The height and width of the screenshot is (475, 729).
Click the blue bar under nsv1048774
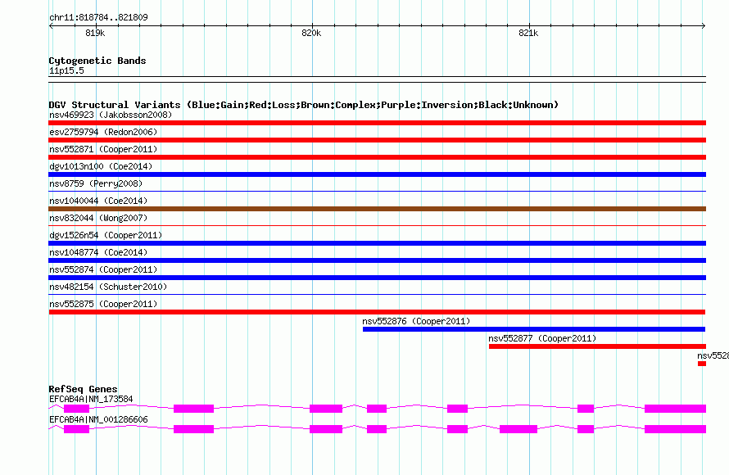tap(377, 260)
